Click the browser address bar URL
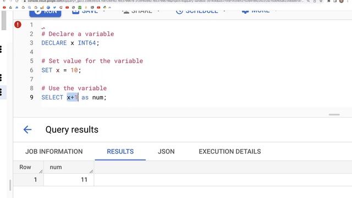 [166, 1]
